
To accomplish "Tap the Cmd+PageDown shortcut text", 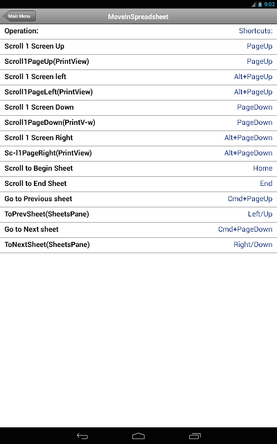I will 245,230.
